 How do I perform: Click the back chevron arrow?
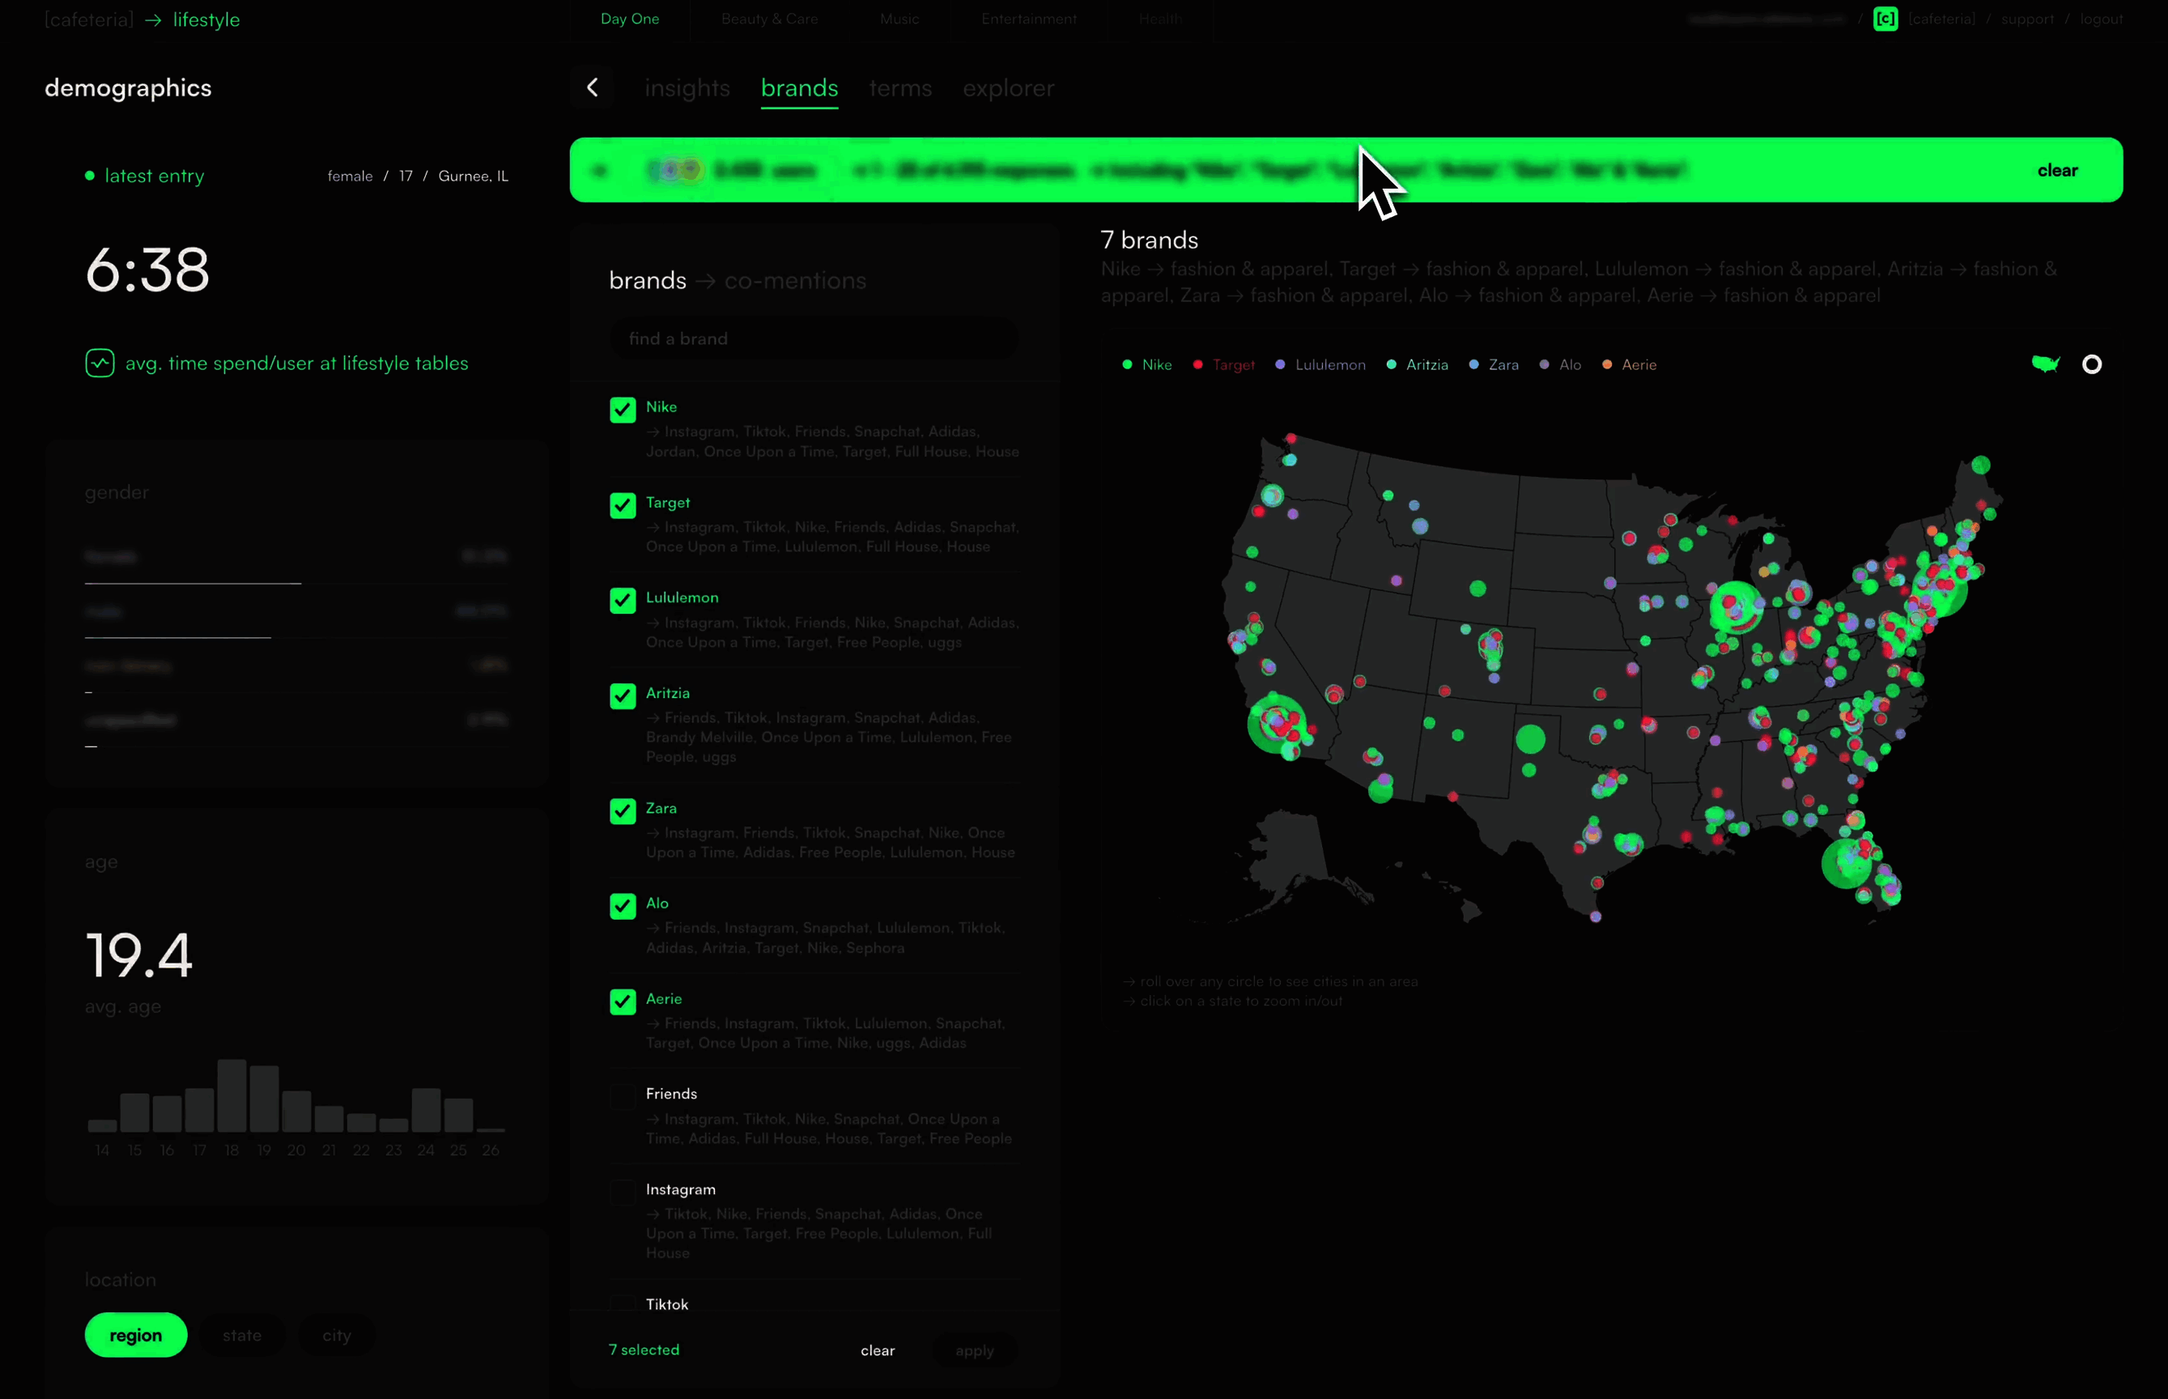click(x=592, y=87)
